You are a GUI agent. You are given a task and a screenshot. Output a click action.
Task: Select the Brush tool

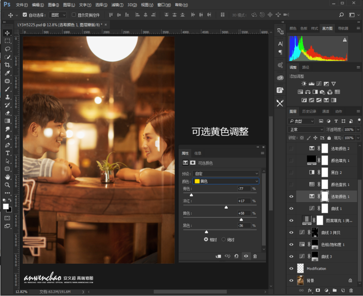pos(7,89)
